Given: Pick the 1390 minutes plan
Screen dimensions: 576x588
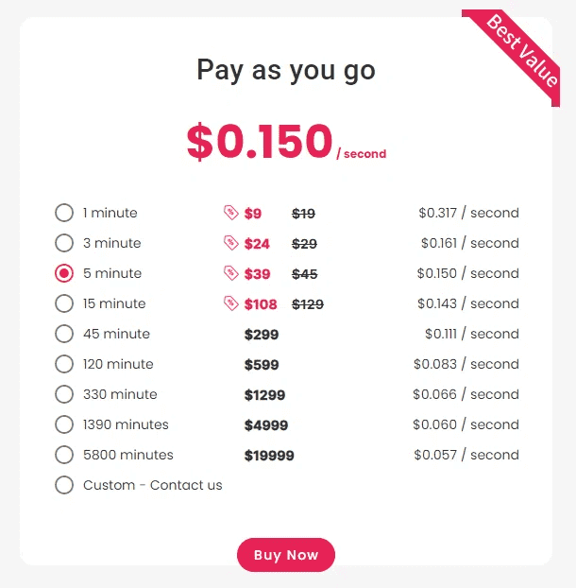Looking at the screenshot, I should click(64, 424).
